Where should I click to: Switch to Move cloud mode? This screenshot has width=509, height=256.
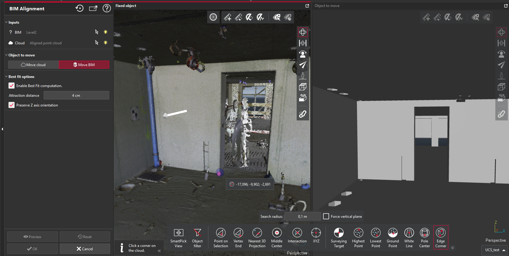tap(33, 65)
